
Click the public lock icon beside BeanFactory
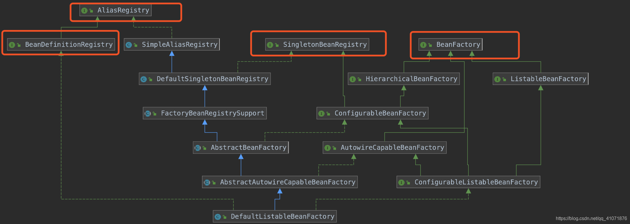point(430,45)
